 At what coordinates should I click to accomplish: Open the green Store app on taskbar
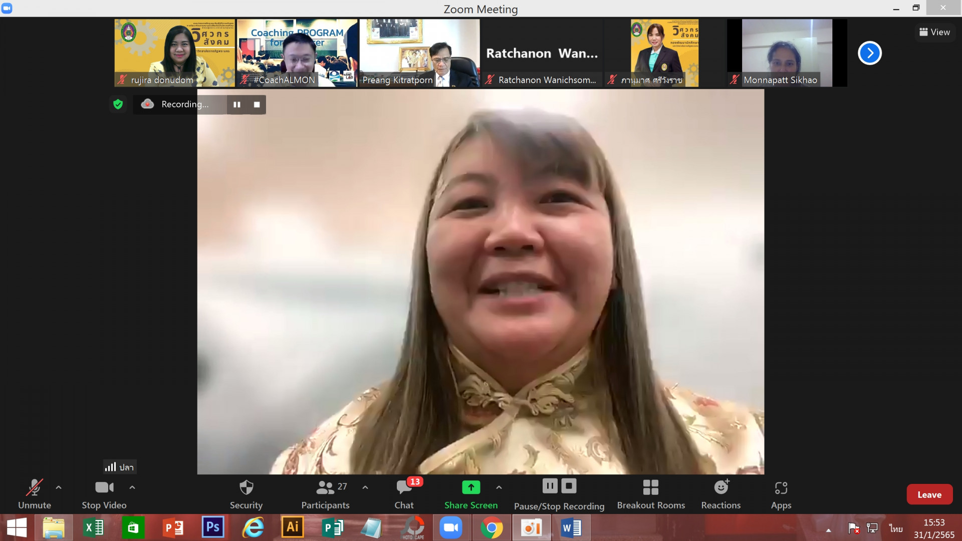tap(133, 528)
